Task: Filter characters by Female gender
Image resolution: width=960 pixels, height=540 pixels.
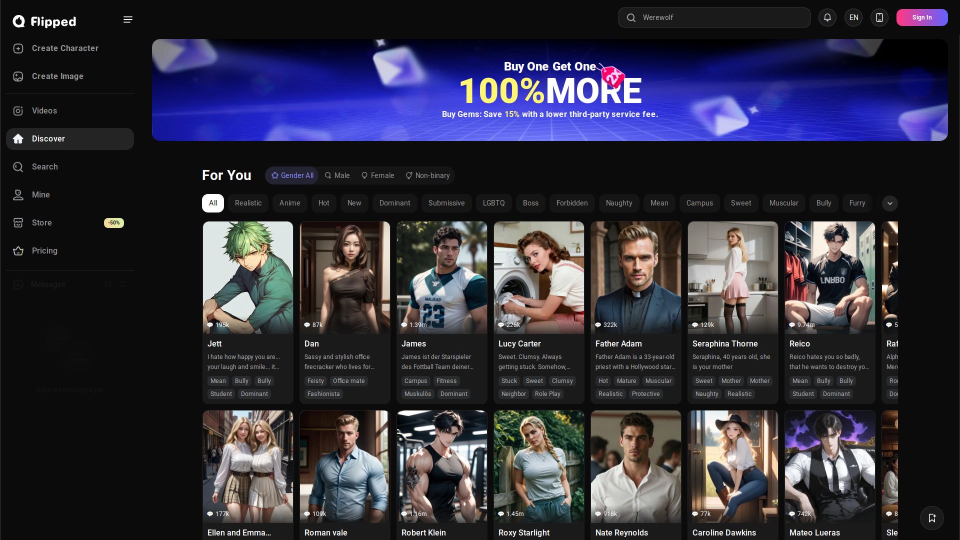Action: point(377,175)
